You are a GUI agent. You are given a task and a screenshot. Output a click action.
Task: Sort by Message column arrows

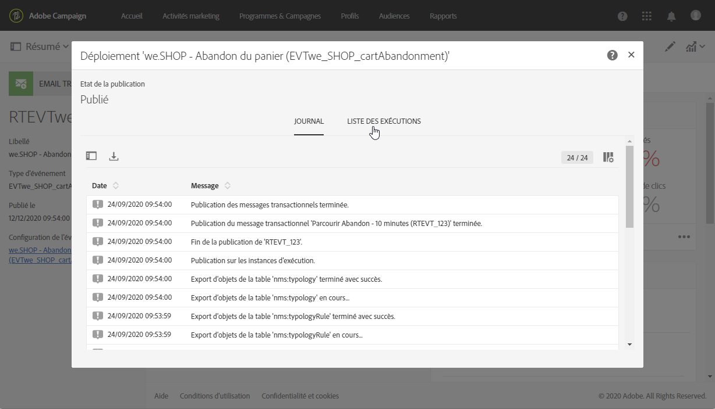coord(228,186)
